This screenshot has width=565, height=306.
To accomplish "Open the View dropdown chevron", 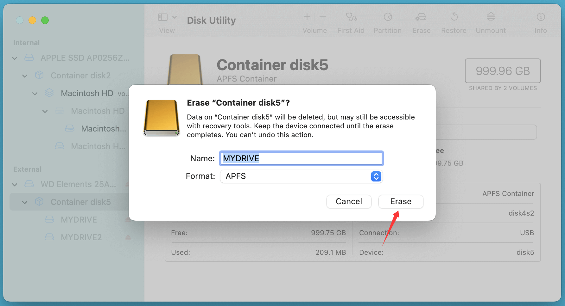I will 174,17.
